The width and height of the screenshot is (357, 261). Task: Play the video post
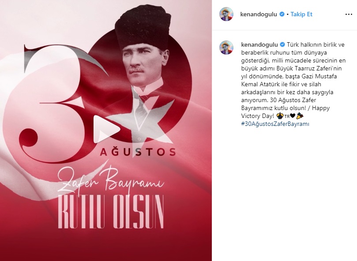coord(106,129)
